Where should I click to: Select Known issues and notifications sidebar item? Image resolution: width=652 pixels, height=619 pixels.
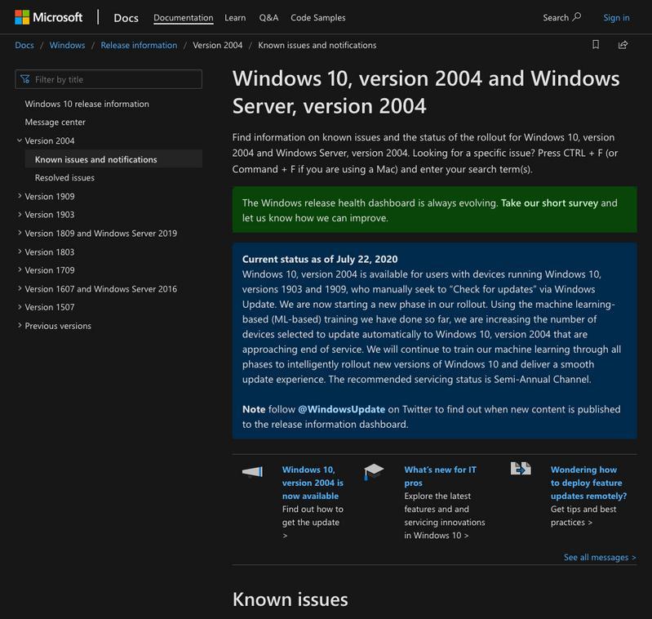113,159
